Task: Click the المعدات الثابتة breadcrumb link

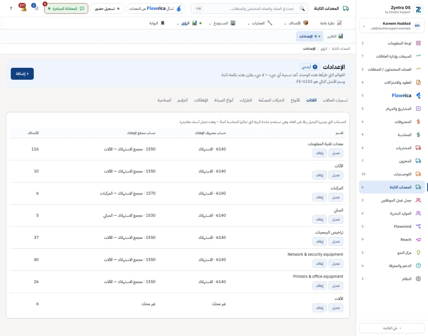Action: (x=341, y=49)
